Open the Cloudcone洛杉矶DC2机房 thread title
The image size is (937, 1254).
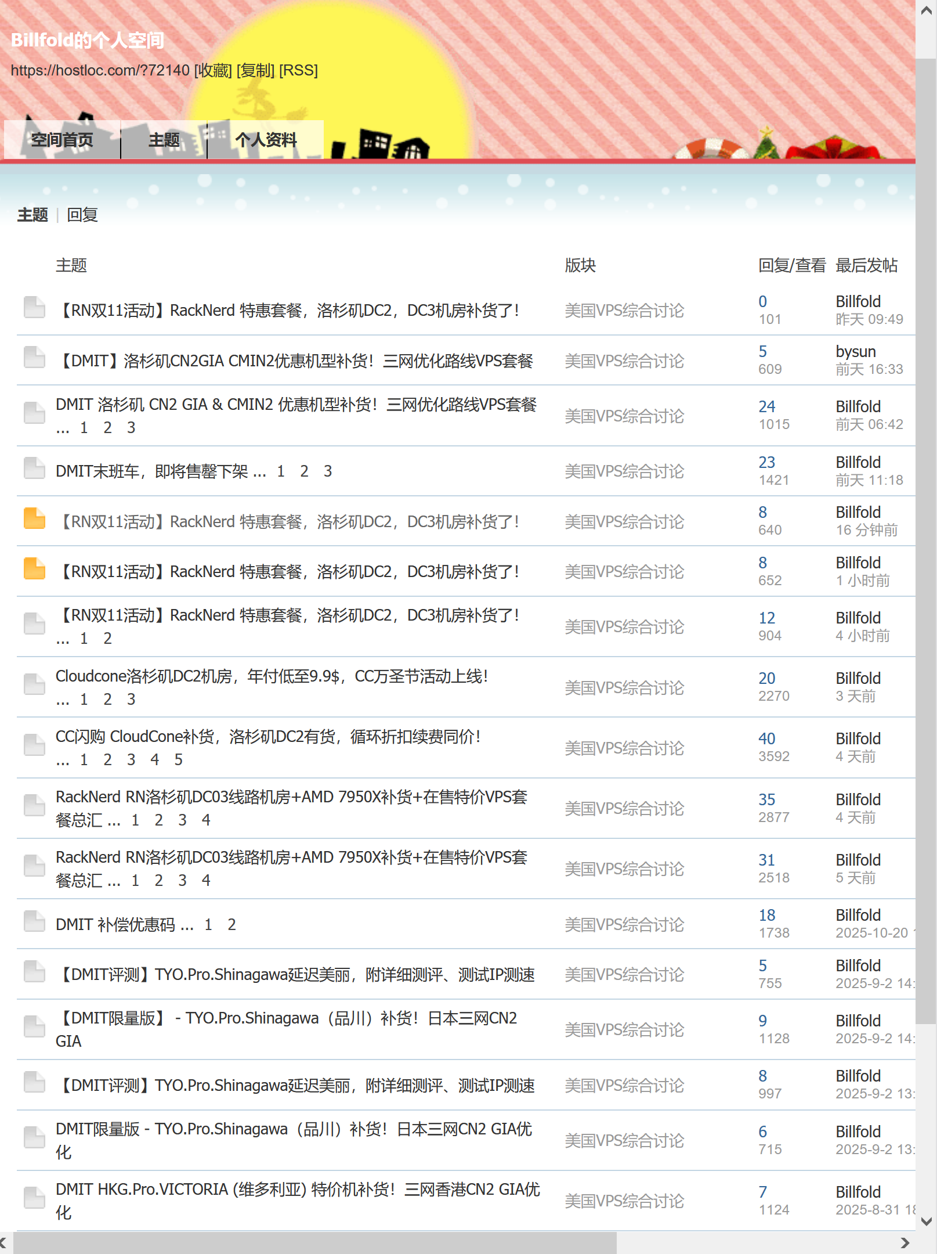272,676
